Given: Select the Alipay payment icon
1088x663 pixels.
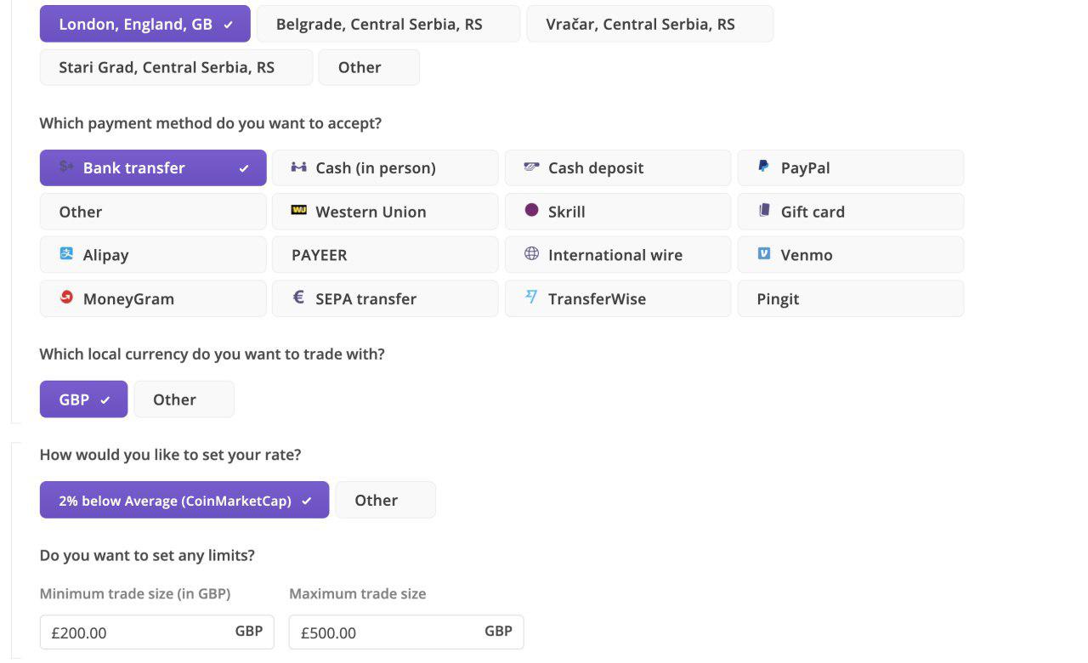Looking at the screenshot, I should pos(66,254).
